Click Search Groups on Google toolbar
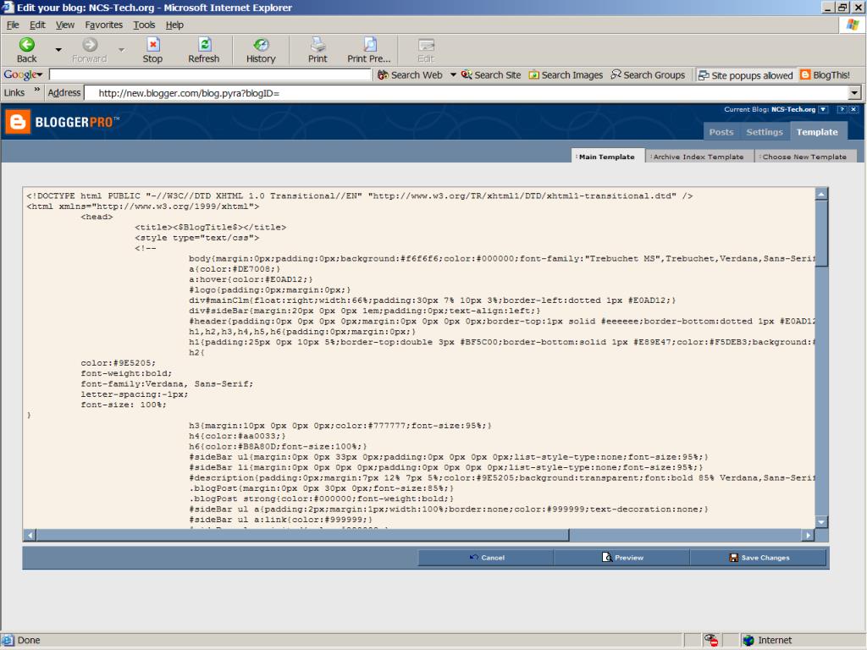Screen dimensions: 867x650 [x=648, y=75]
